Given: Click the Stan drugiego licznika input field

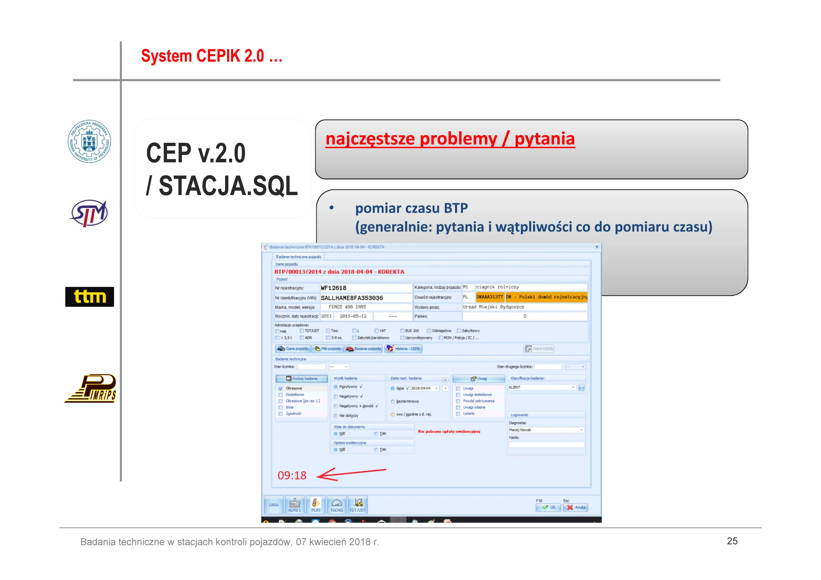Looking at the screenshot, I should tap(548, 367).
